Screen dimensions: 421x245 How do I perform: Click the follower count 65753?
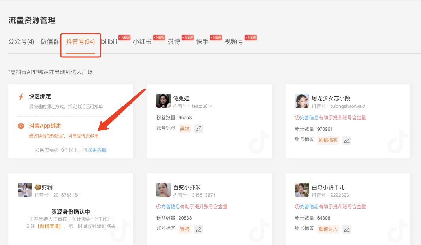[x=185, y=118]
